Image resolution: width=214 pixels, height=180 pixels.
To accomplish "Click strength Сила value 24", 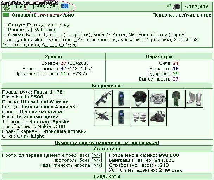I will click(176, 63).
